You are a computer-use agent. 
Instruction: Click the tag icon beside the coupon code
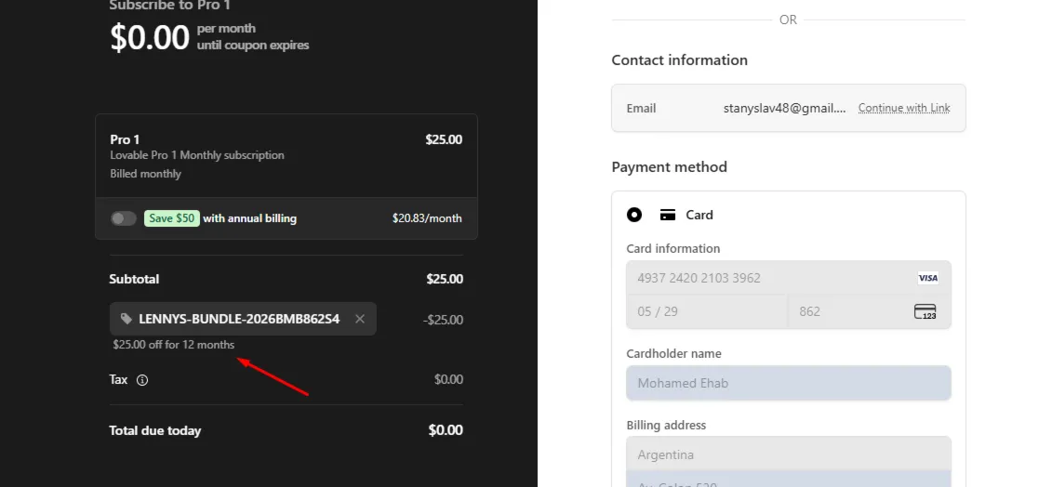click(x=127, y=319)
